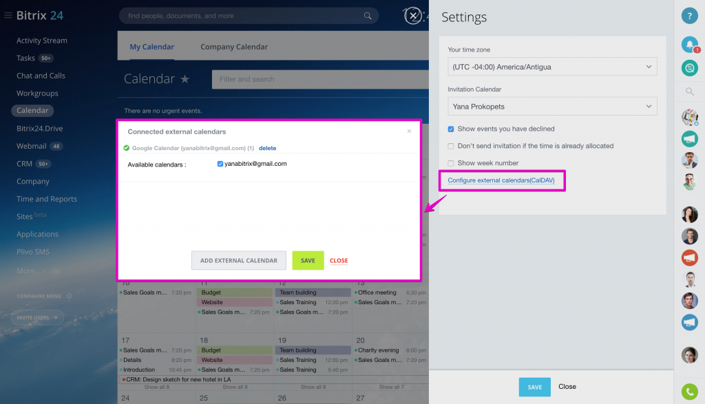Open Configure external calendars(CalDAV) link

tap(501, 180)
